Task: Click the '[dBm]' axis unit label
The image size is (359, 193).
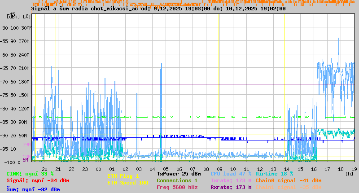Action: (x=13, y=17)
